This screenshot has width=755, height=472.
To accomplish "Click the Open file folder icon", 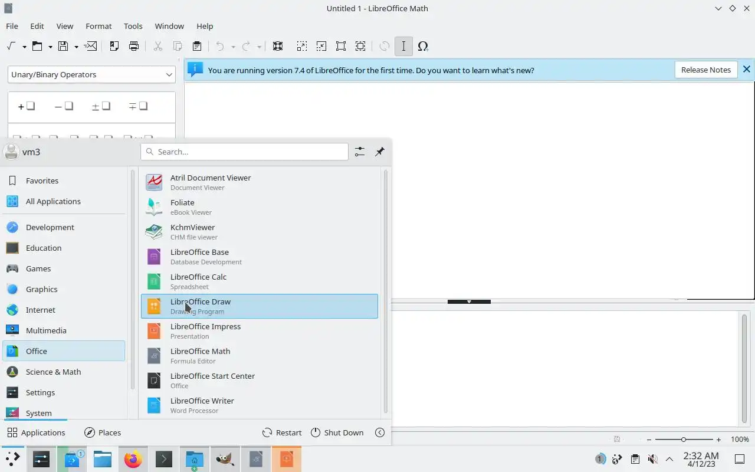I will [x=37, y=46].
